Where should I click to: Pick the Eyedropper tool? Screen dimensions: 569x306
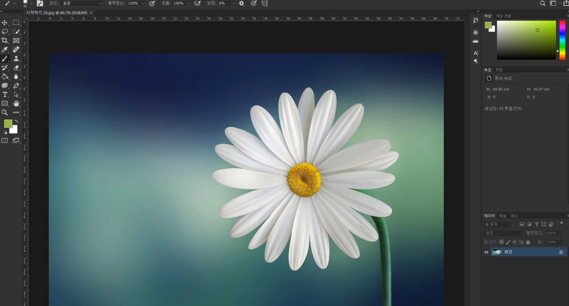[5, 49]
